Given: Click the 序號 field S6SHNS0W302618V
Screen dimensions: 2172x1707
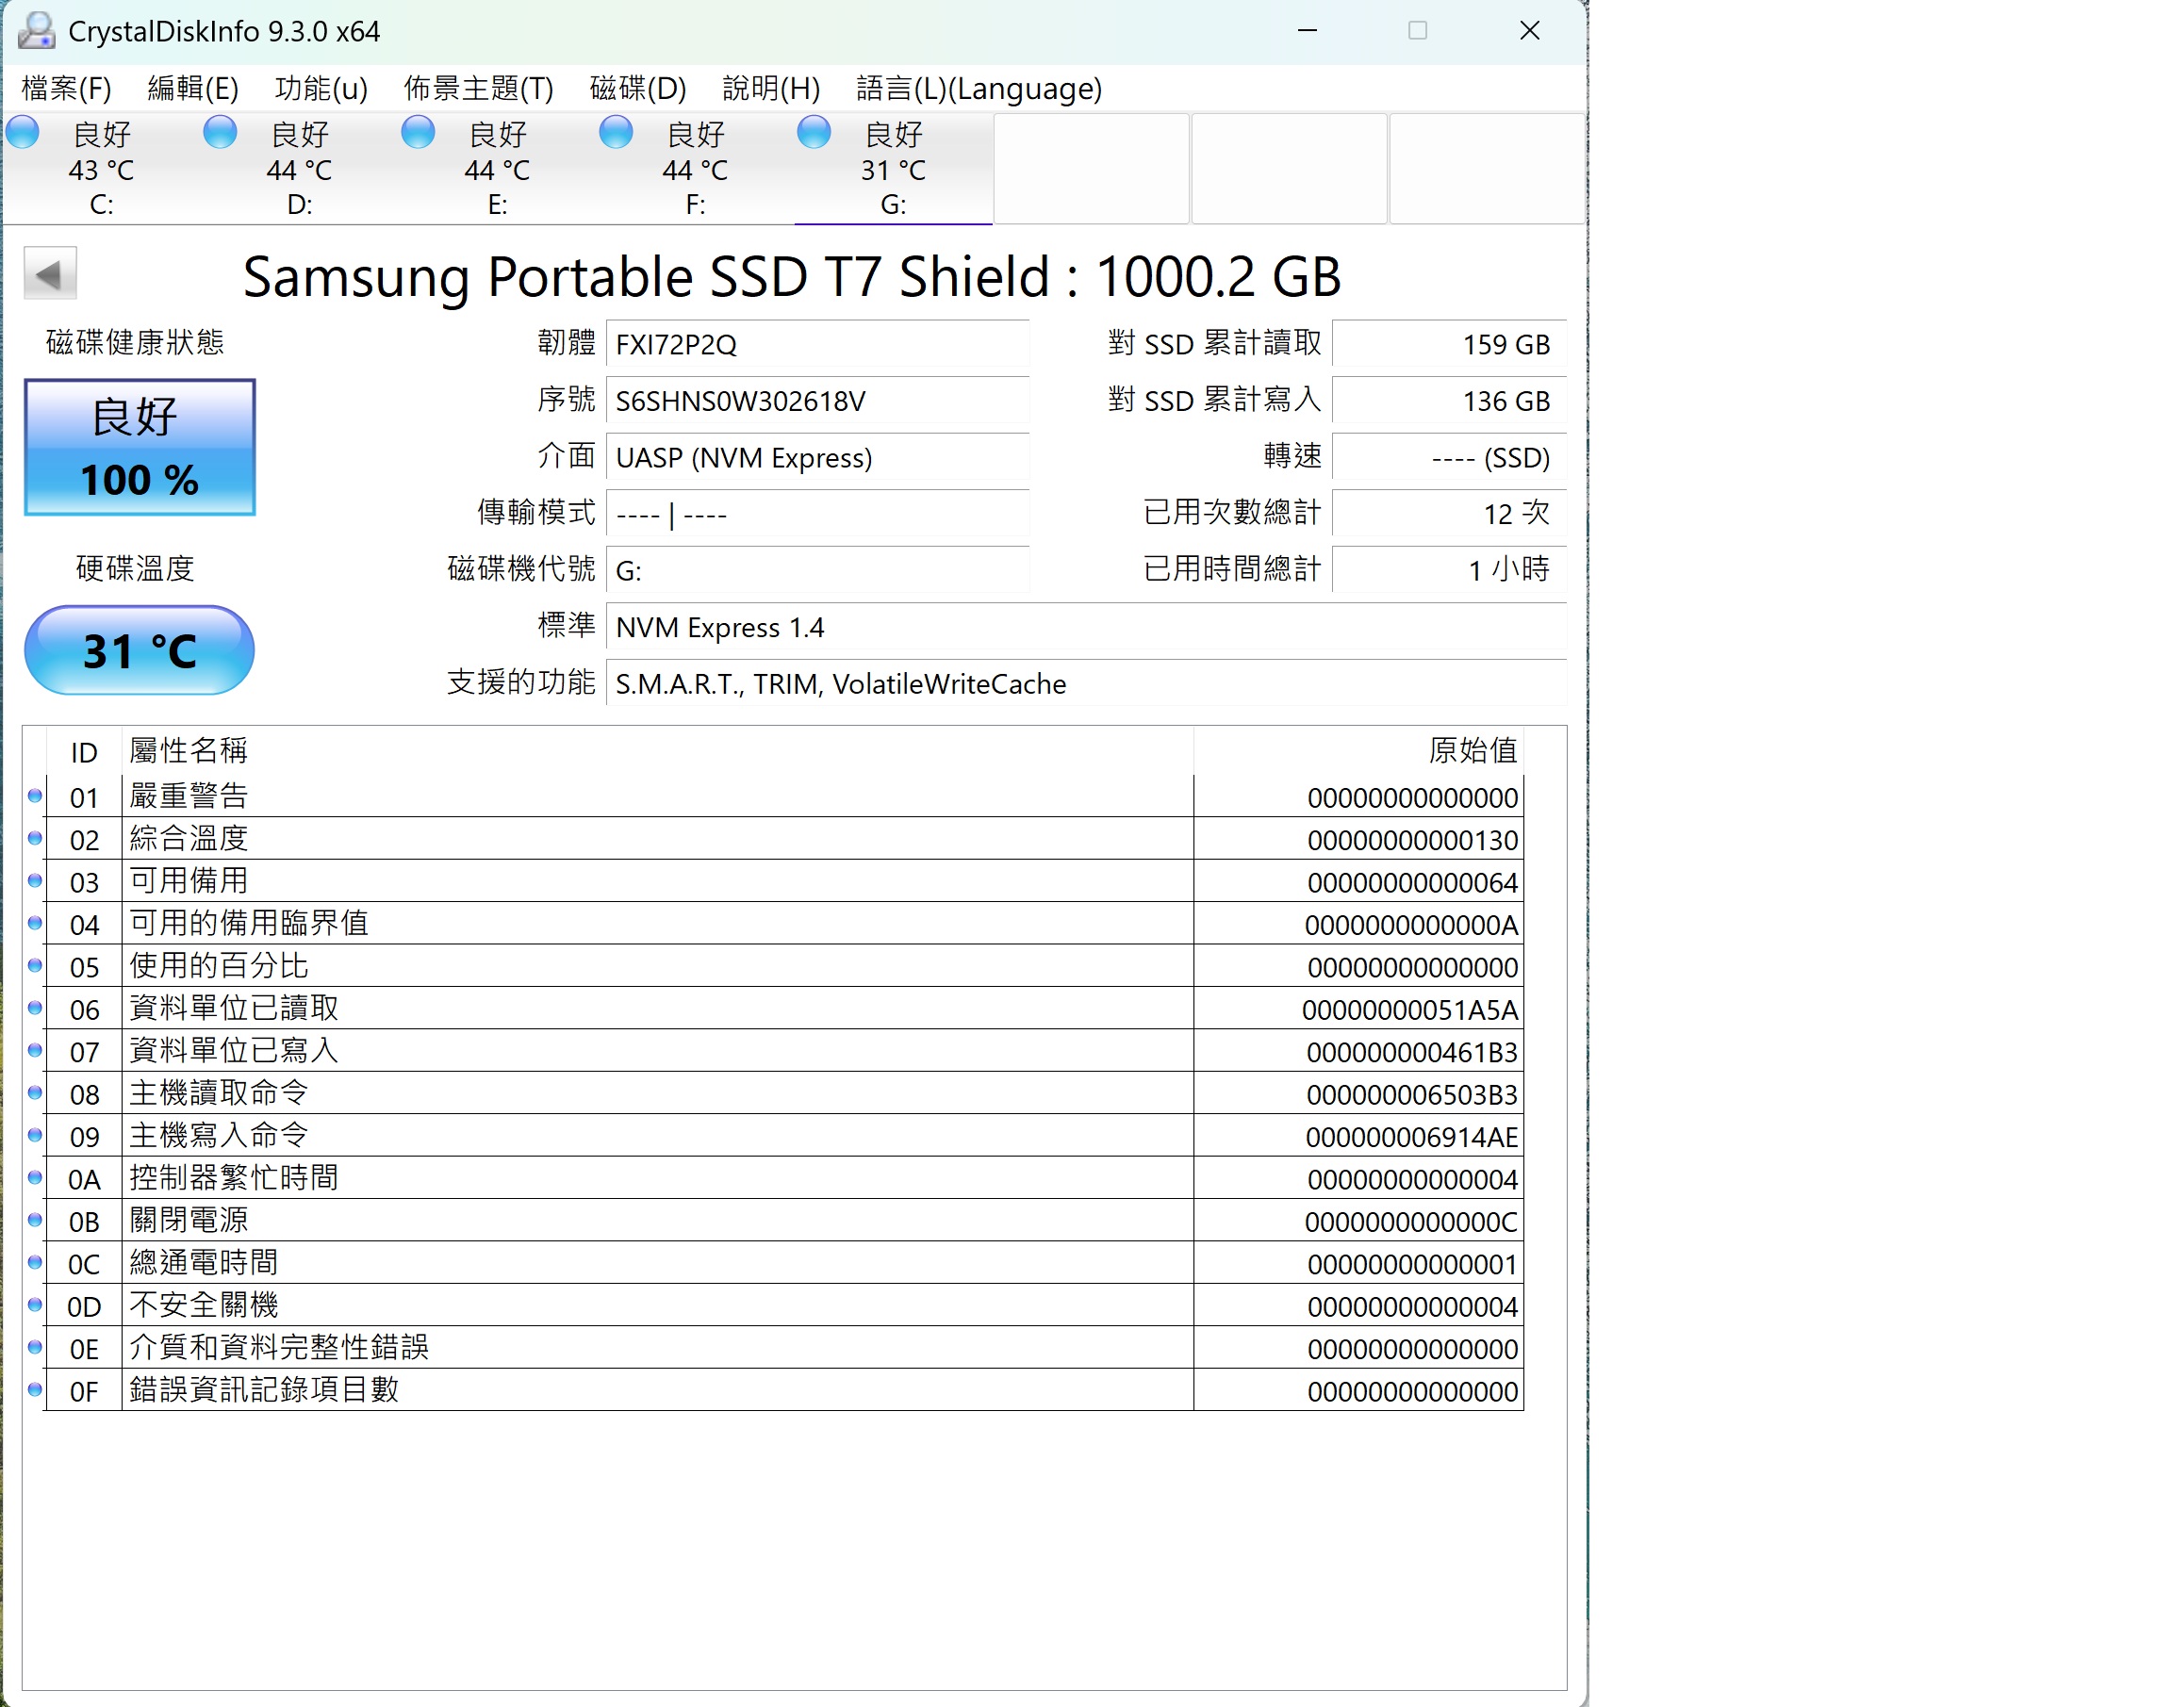Looking at the screenshot, I should click(x=816, y=401).
